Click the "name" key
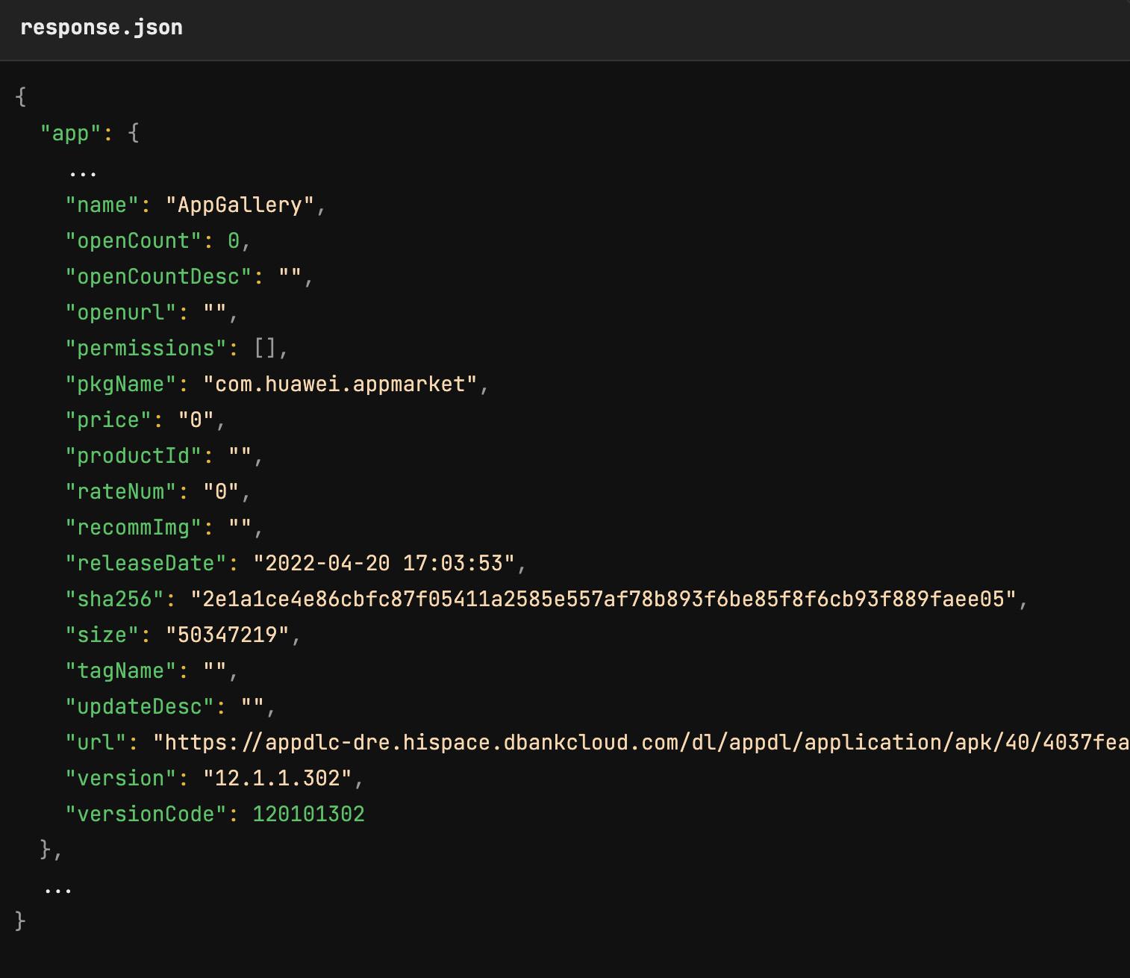Screen dimensions: 1130x978 click(102, 205)
